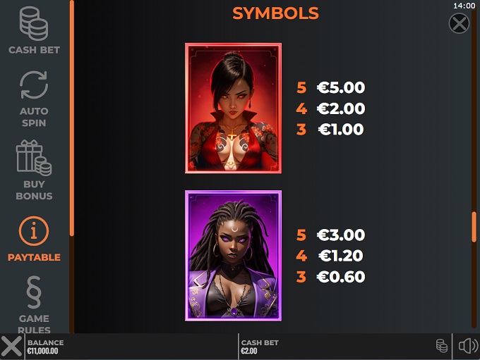Open Game Rules section symbol icon
The width and height of the screenshot is (480, 360).
[34, 292]
